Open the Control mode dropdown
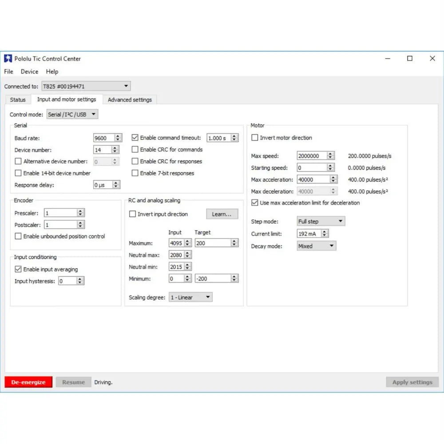This screenshot has width=444, height=444. point(72,115)
